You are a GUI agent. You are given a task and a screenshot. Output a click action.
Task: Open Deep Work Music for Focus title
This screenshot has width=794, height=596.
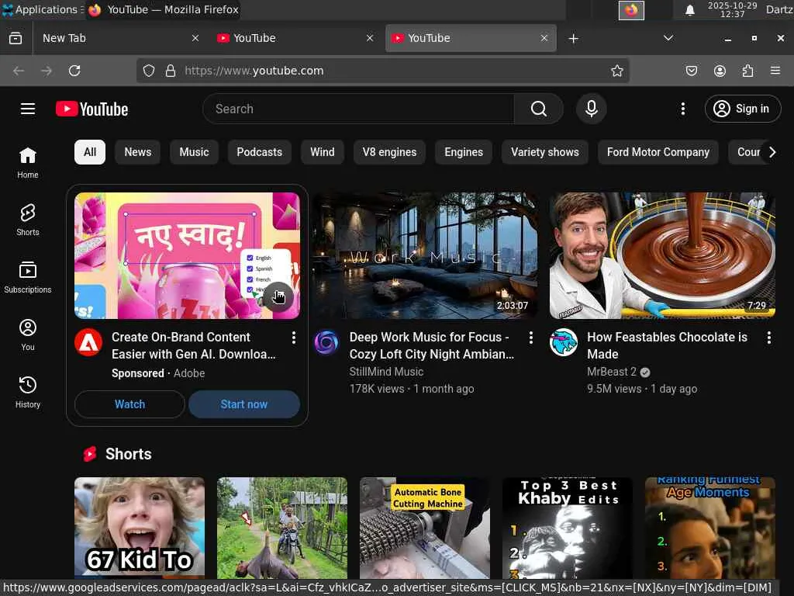pyautogui.click(x=431, y=345)
